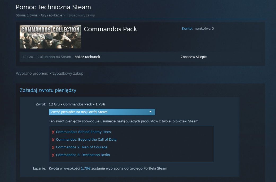The image size is (276, 182).
Task: Click the red X beside Men of Courage
Action: (x=53, y=148)
